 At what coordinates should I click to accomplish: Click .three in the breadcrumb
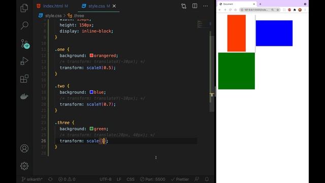coord(79,16)
